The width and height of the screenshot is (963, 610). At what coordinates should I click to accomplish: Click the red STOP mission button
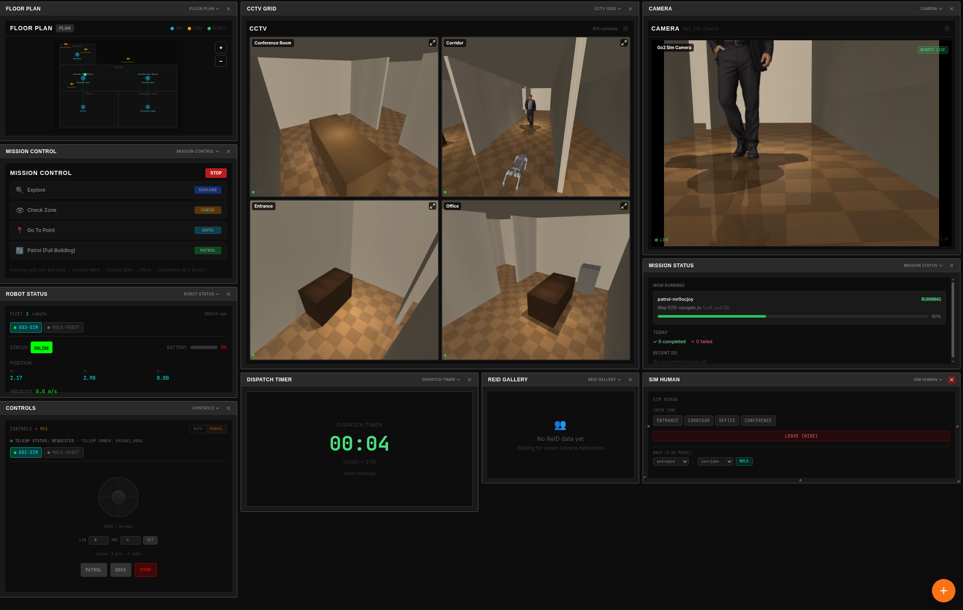(x=216, y=173)
